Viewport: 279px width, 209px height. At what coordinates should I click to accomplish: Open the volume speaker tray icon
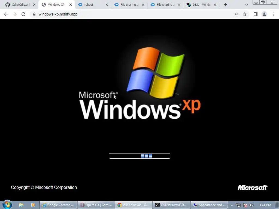pyautogui.click(x=251, y=205)
